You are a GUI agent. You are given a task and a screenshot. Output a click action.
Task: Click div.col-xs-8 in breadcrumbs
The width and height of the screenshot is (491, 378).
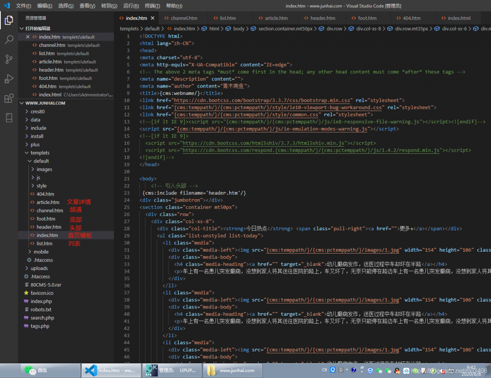click(369, 29)
